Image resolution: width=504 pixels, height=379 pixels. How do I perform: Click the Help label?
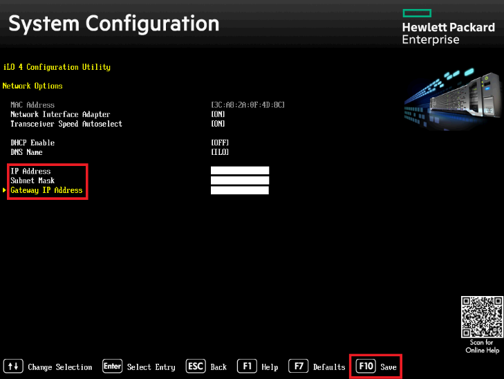point(270,367)
